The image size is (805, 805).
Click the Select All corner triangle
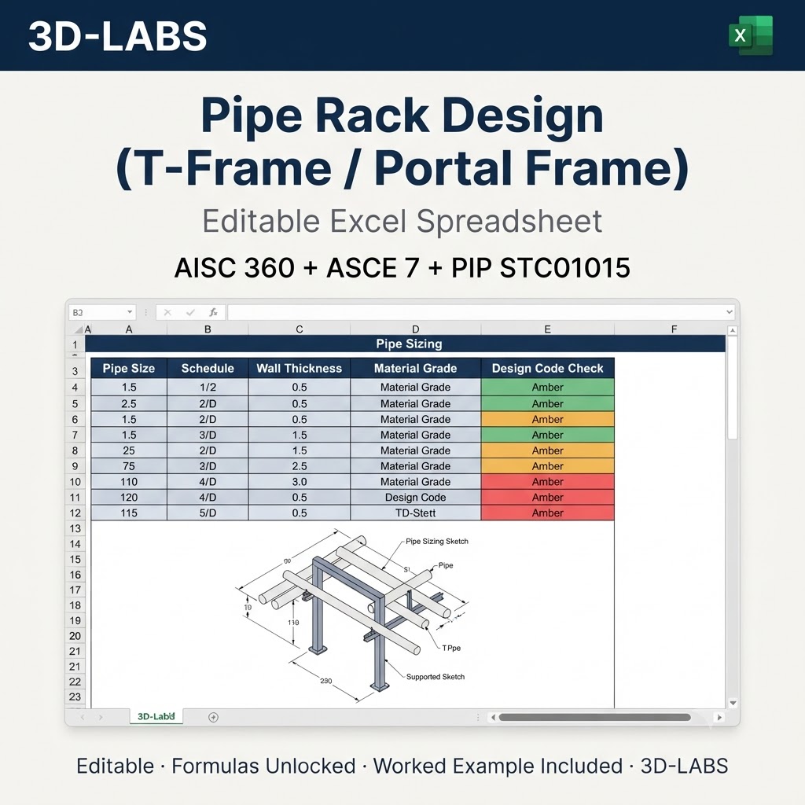pos(79,329)
